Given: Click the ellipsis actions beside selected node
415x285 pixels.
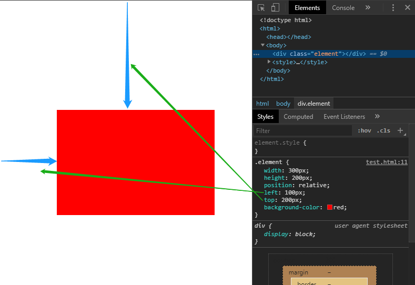Looking at the screenshot, I should [257, 54].
